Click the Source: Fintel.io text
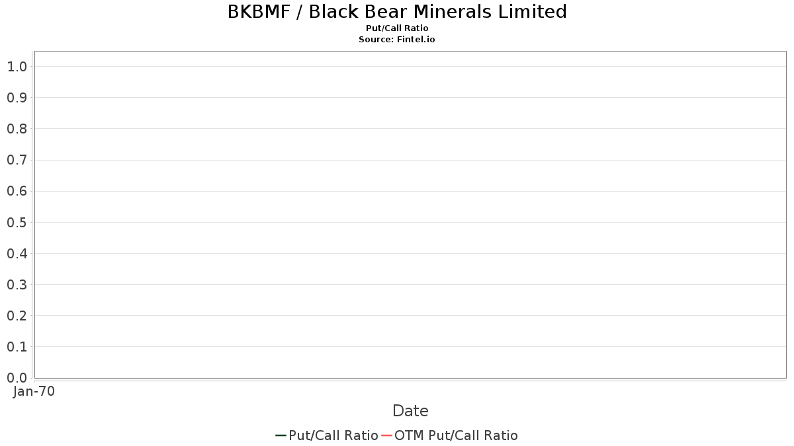The height and width of the screenshot is (446, 794). coord(397,40)
